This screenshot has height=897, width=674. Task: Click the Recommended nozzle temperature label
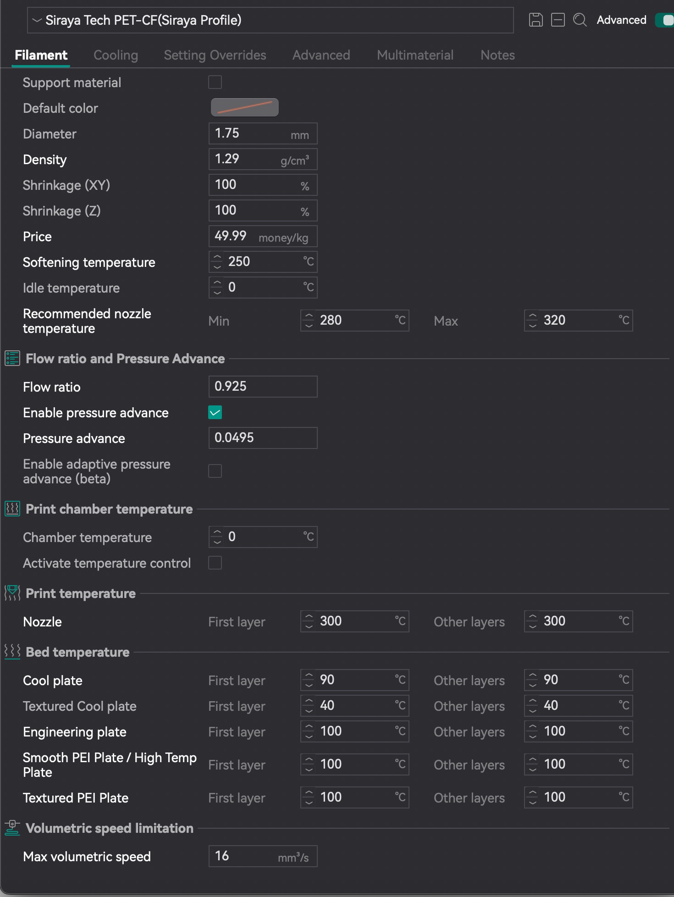[87, 321]
